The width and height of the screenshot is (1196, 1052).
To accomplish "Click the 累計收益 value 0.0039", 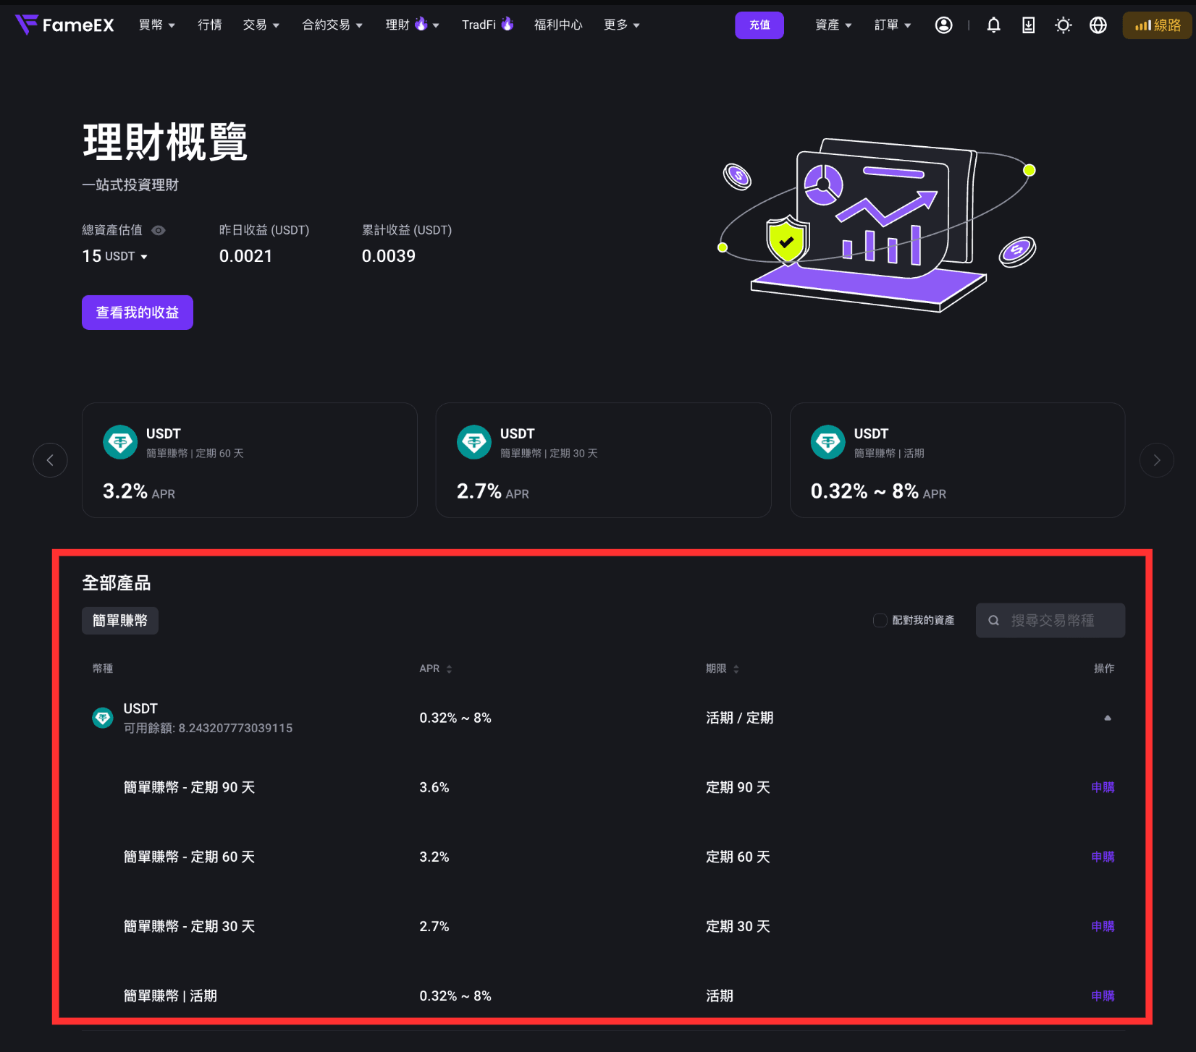I will coord(389,256).
